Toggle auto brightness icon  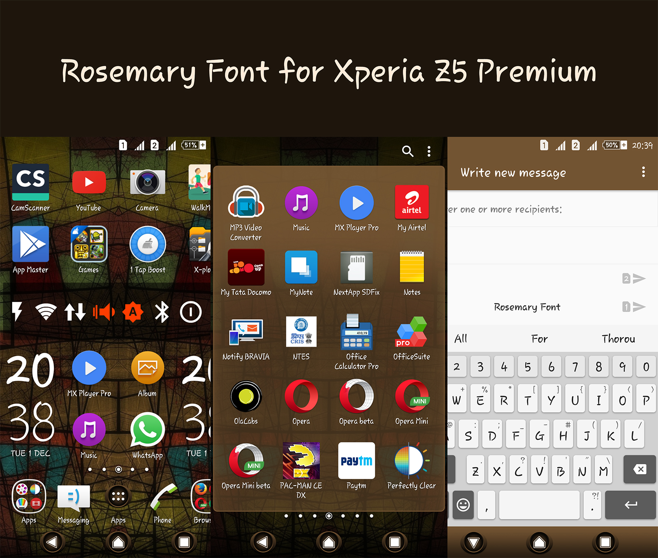tap(133, 312)
